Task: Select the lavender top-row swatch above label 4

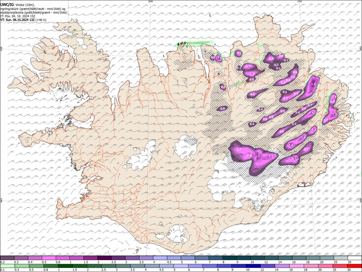Action: 160,258
